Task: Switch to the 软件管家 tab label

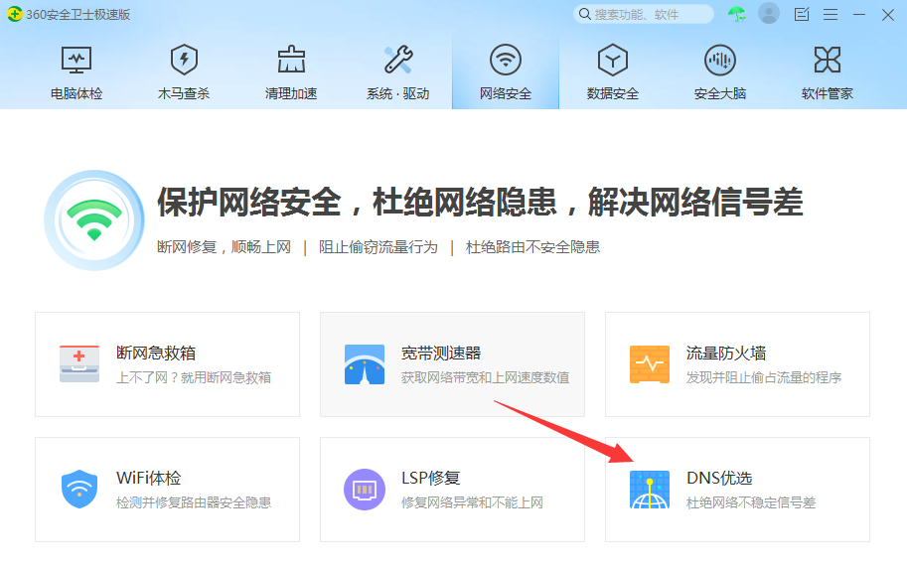Action: click(828, 93)
